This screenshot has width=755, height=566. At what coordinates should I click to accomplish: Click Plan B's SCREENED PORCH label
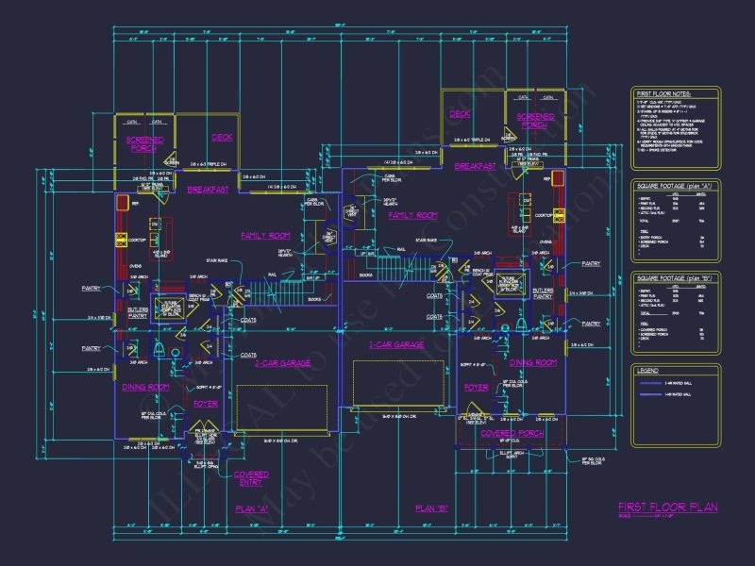point(535,121)
